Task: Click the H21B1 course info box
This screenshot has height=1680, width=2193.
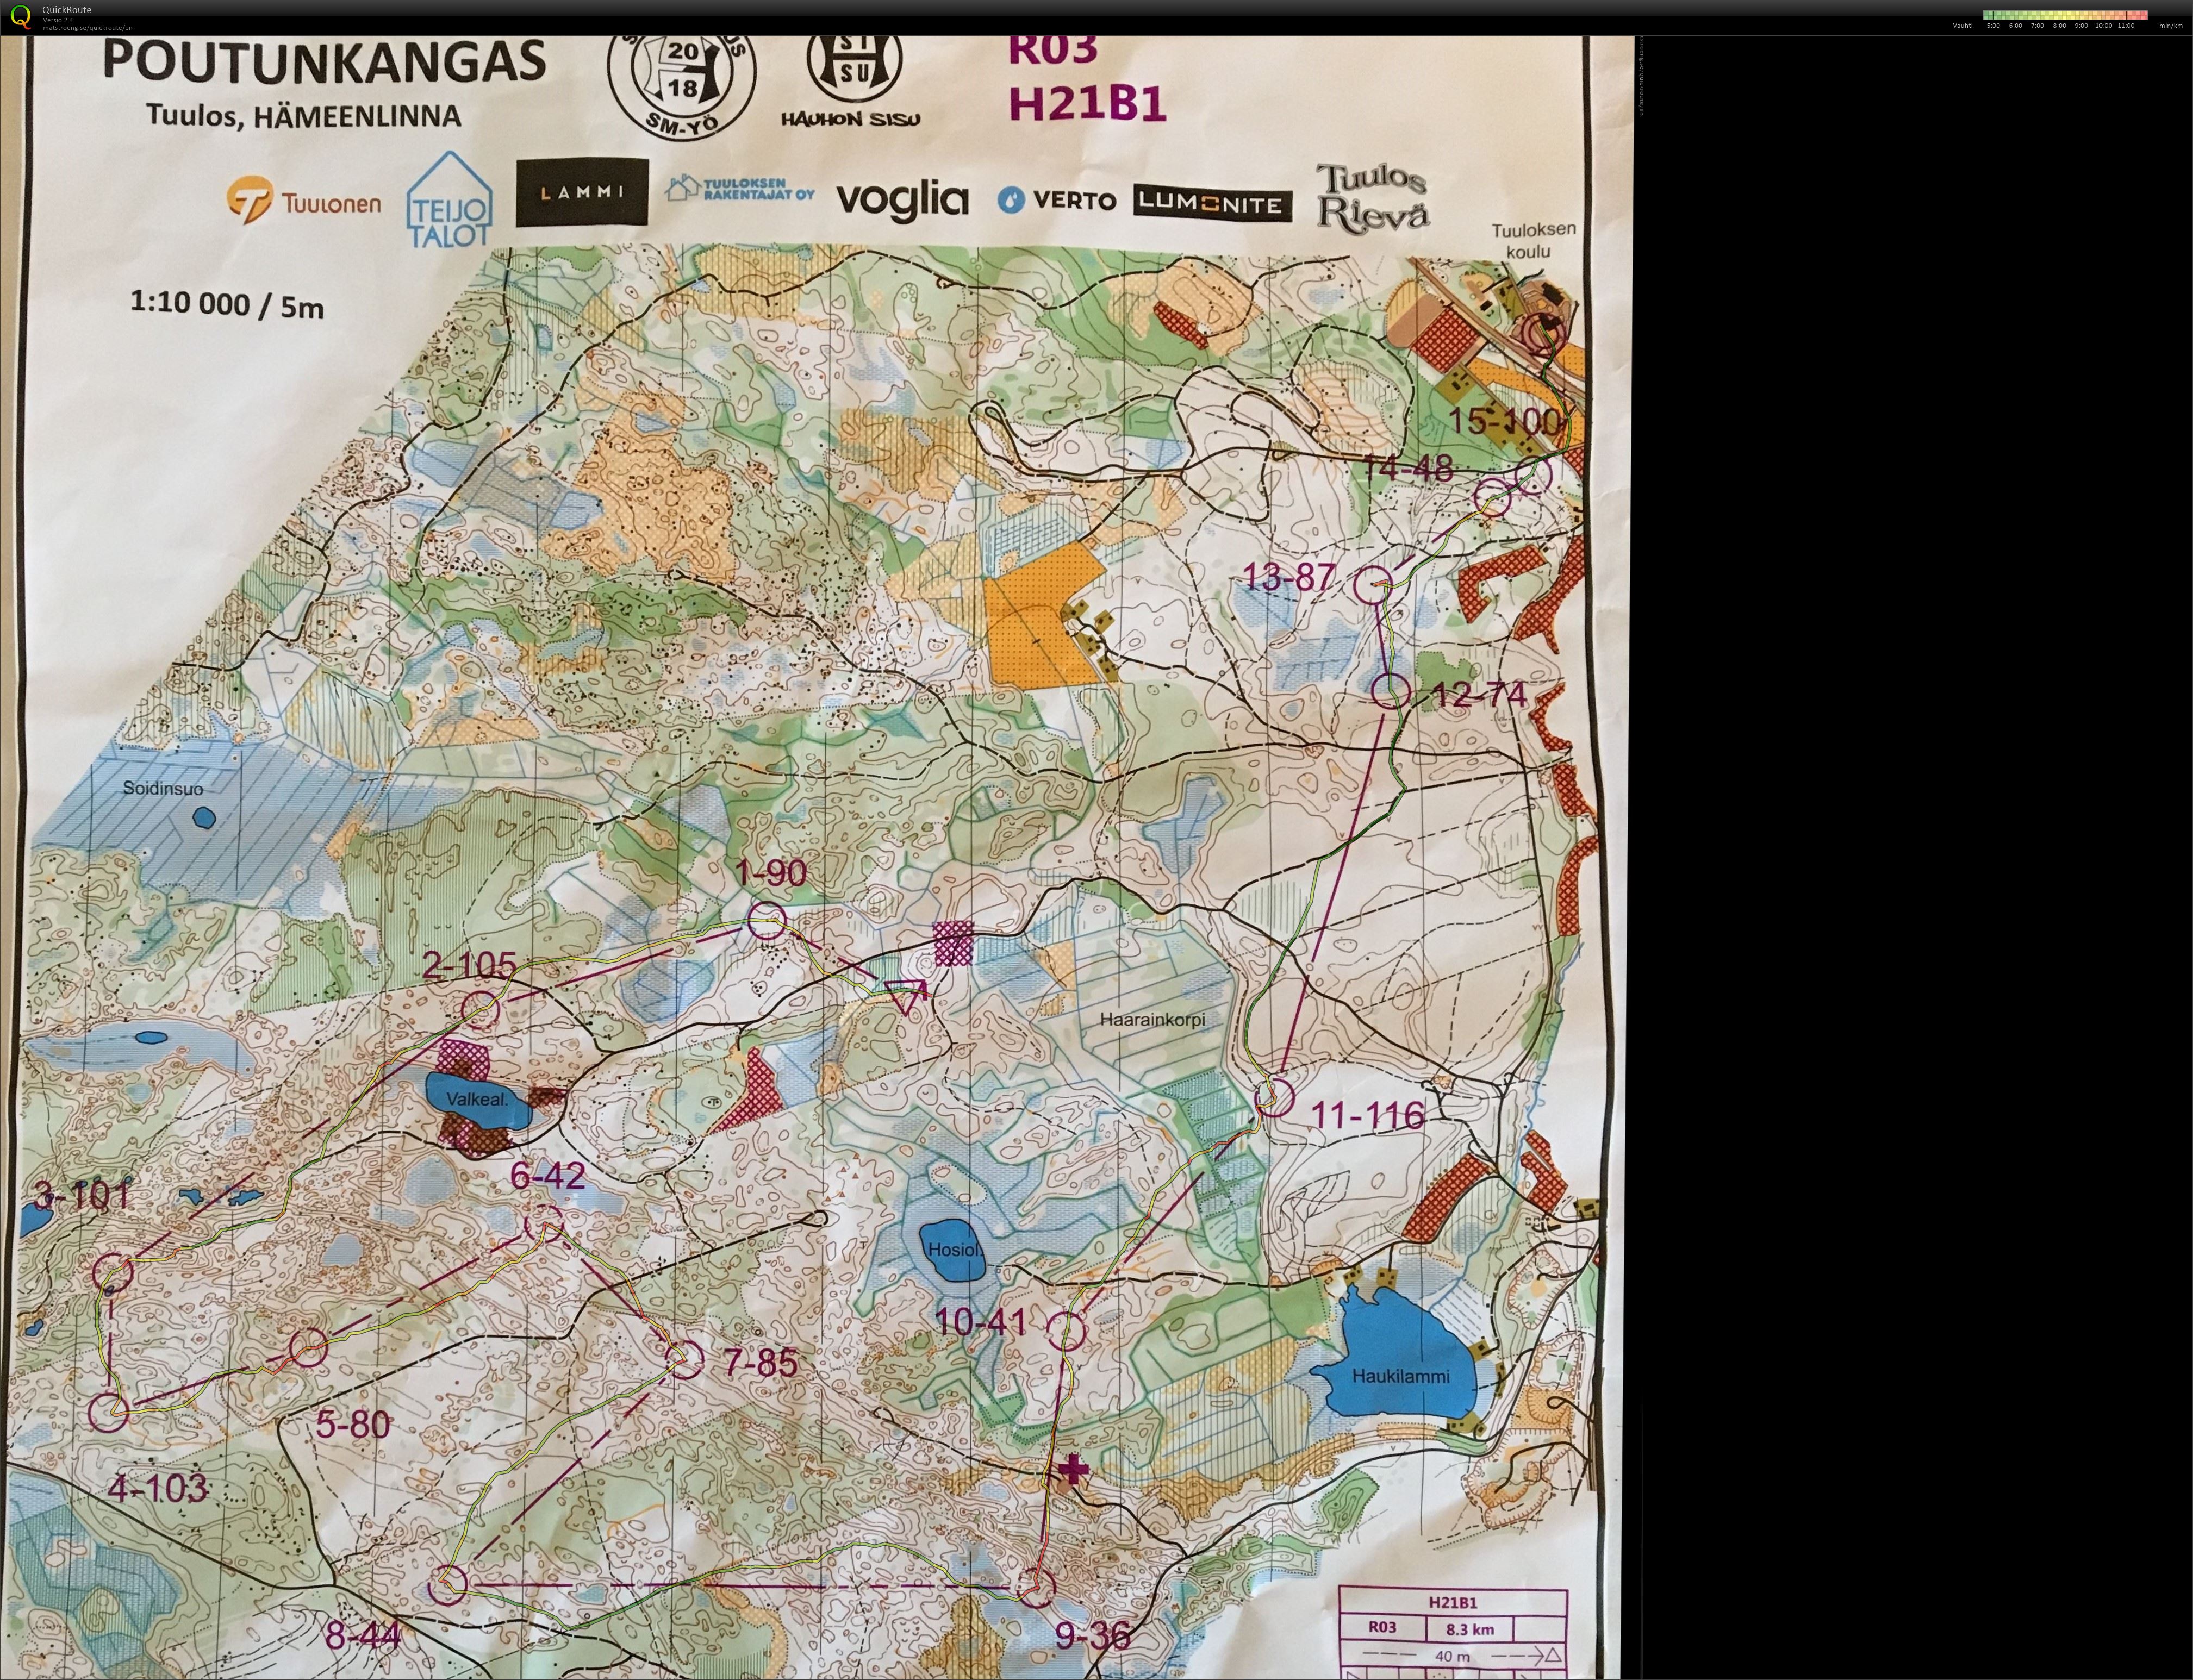Action: tap(1452, 1633)
